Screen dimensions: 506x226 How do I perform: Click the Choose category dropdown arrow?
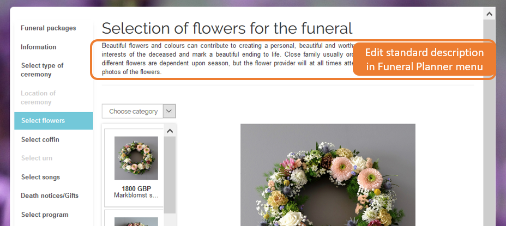click(170, 111)
